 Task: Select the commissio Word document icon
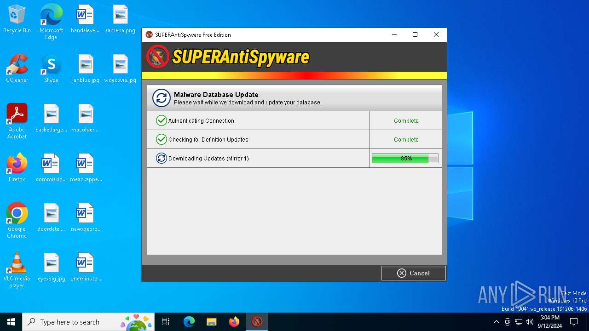click(51, 168)
